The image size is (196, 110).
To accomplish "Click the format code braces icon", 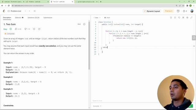I will click(175, 18).
